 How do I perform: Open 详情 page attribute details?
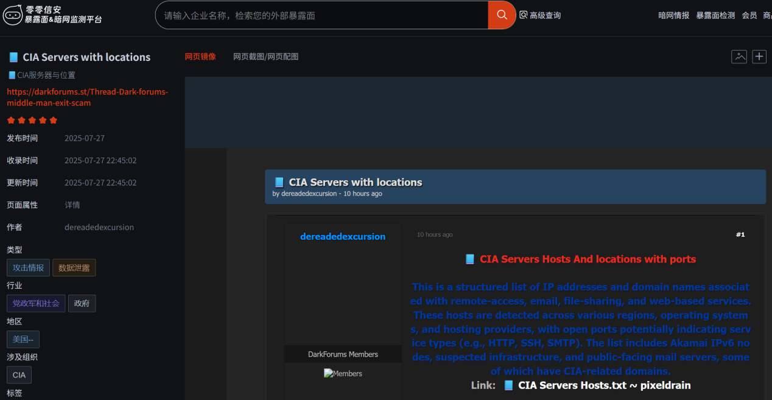coord(72,205)
